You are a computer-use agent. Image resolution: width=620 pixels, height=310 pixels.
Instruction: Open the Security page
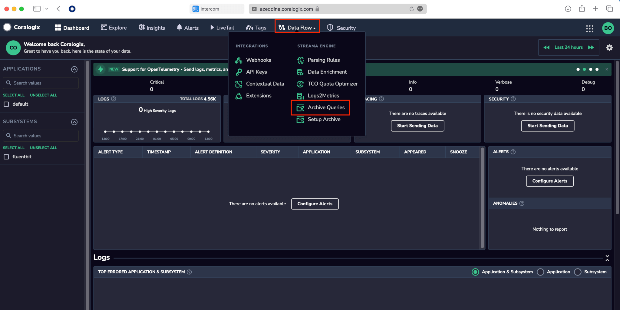pos(341,28)
